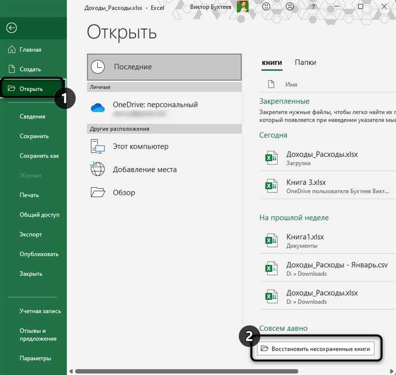Open Книга1.xlsx from Документы

pos(327,240)
